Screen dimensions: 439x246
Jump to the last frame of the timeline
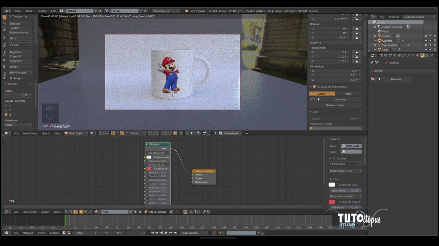(175, 233)
